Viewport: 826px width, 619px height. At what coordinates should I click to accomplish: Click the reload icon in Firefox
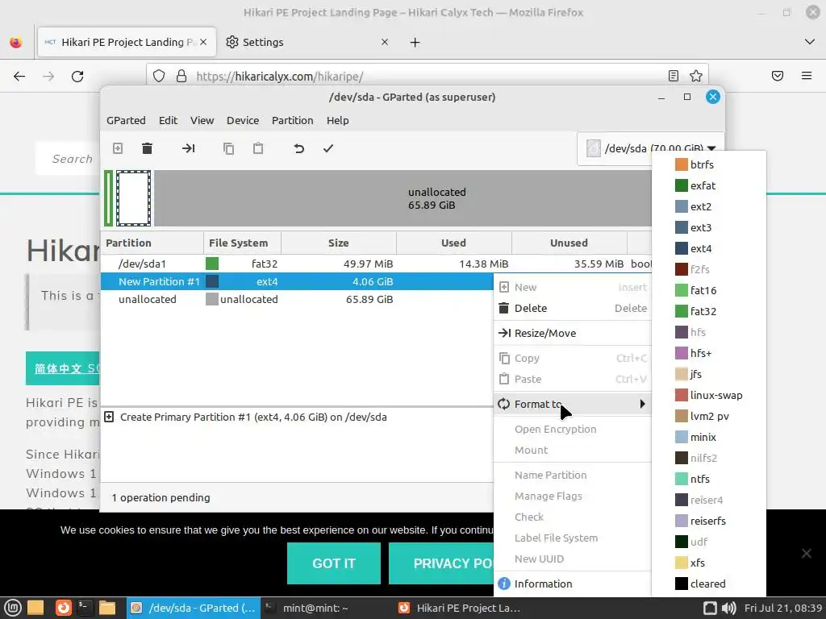click(77, 77)
